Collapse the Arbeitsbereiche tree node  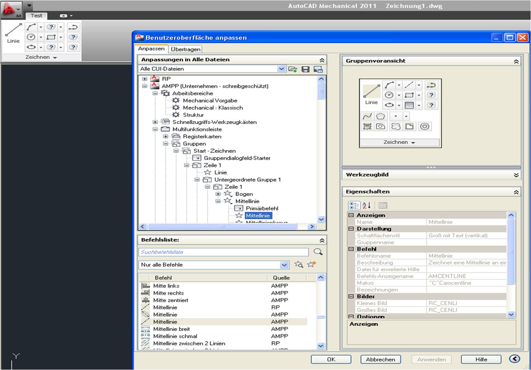[x=155, y=93]
